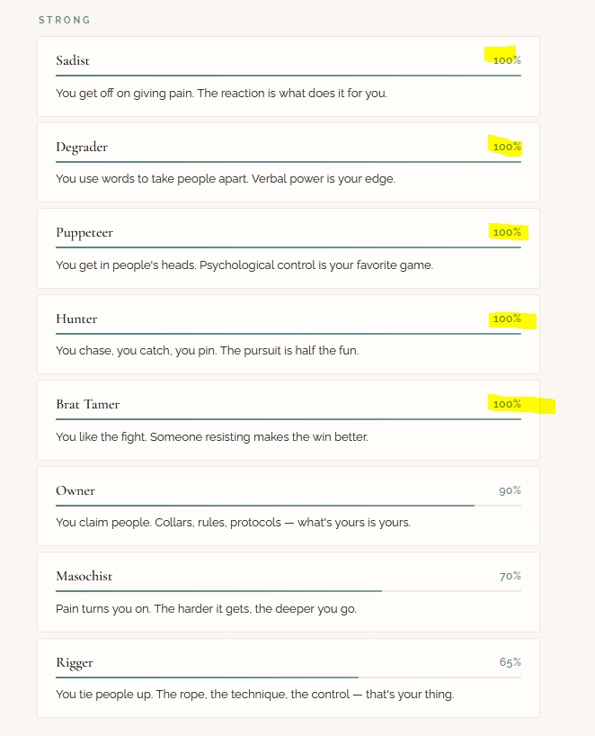
Task: Click the 100% value on Hunter card
Action: 507,319
